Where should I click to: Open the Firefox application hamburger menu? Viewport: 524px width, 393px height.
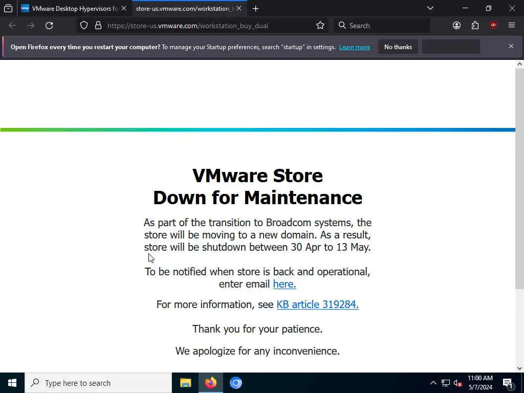pos(512,26)
